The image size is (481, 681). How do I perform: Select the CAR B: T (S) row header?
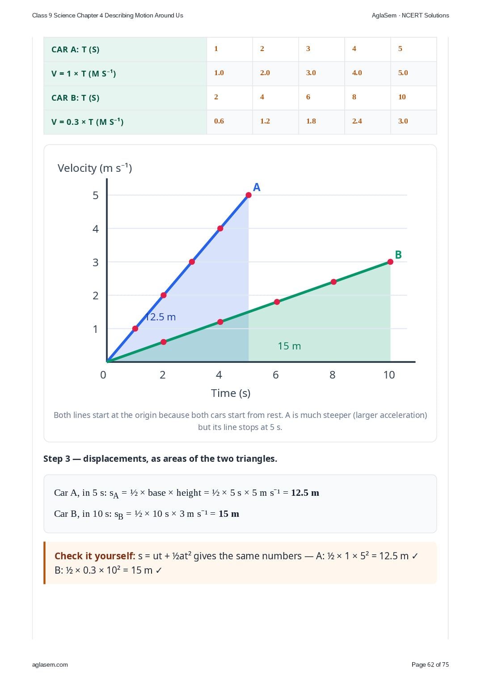click(x=125, y=98)
